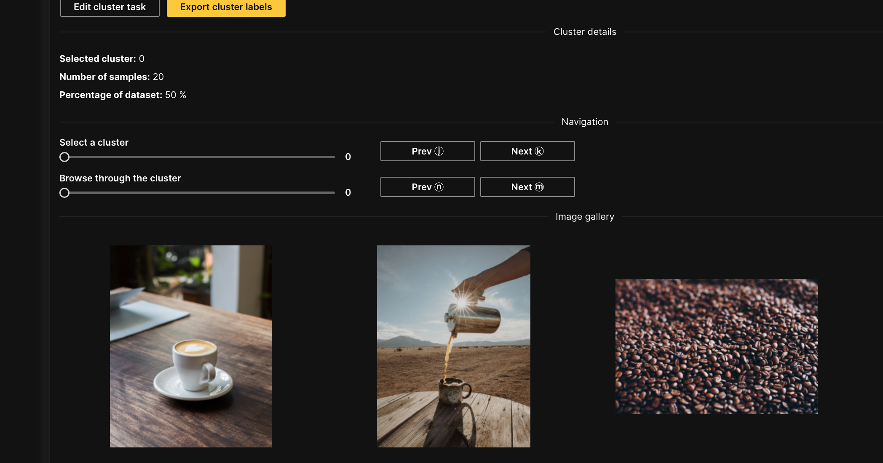The height and width of the screenshot is (463, 883).
Task: Open the coffee pouring image in the gallery
Action: (453, 346)
